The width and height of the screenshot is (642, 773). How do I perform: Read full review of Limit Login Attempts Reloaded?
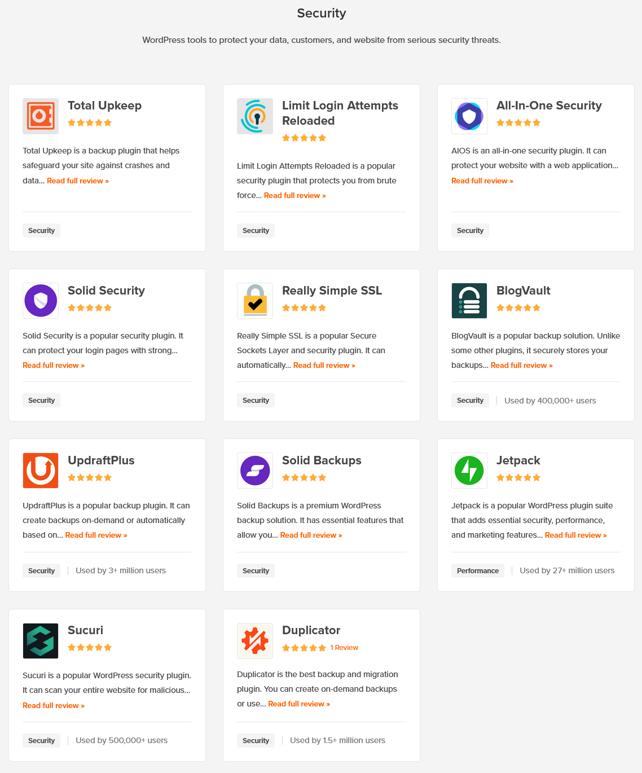point(295,195)
